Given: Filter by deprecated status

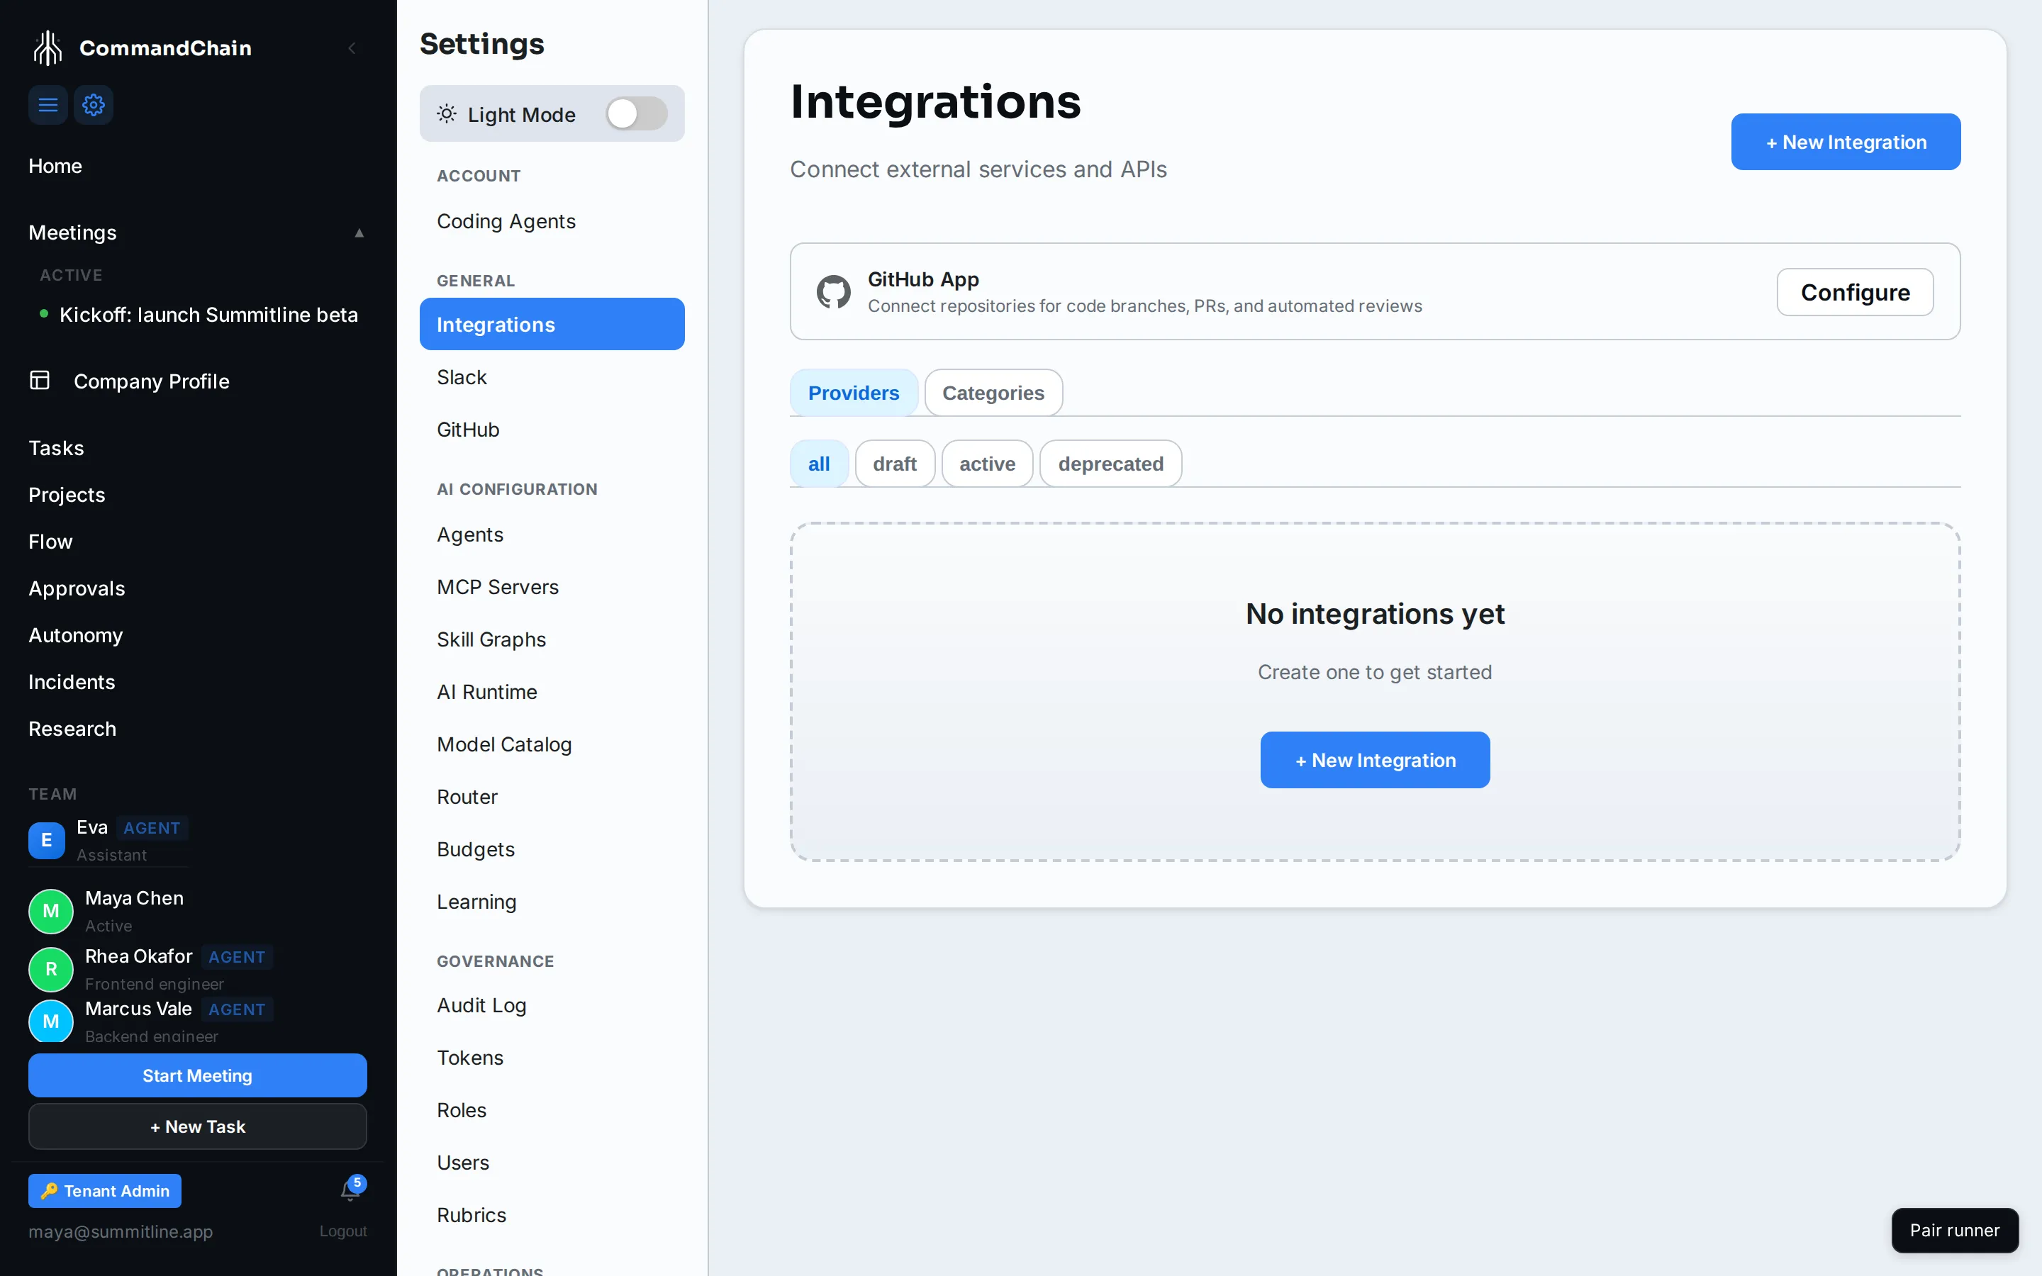Looking at the screenshot, I should coord(1110,464).
